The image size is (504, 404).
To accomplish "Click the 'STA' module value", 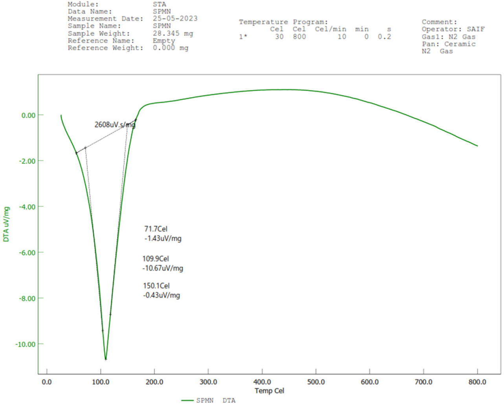I will click(160, 4).
